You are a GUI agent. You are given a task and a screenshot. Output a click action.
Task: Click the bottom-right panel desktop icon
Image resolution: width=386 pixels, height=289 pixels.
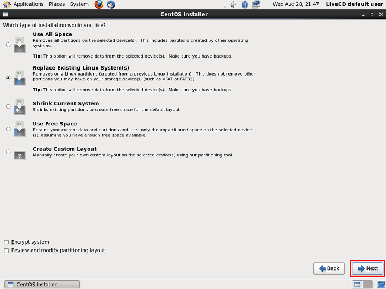coord(381,285)
